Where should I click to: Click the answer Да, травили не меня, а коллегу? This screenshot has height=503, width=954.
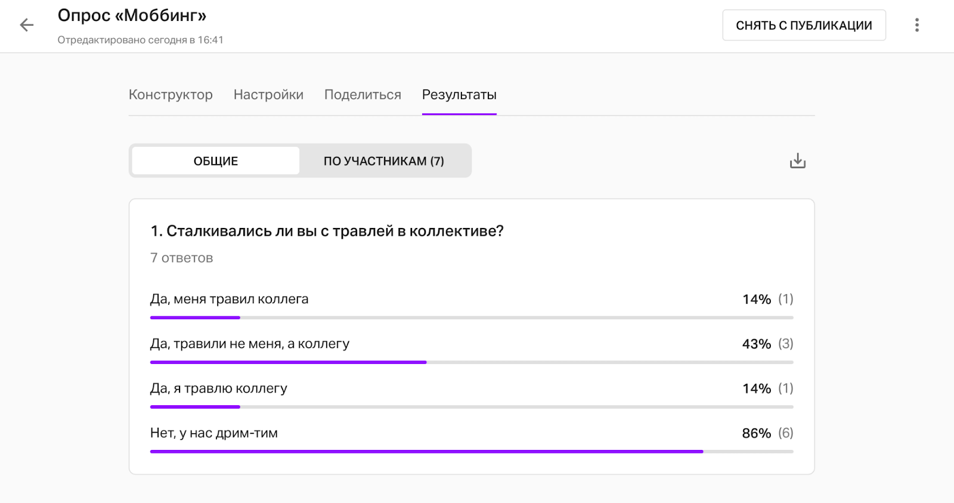pos(250,344)
